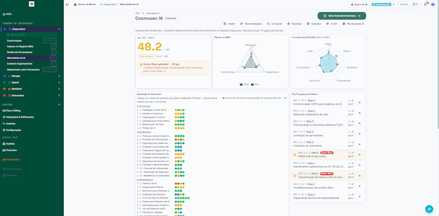Image resolution: width=439 pixels, height=216 pixels.
Task: Open Configurações in sidebar
Action: (x=12, y=130)
